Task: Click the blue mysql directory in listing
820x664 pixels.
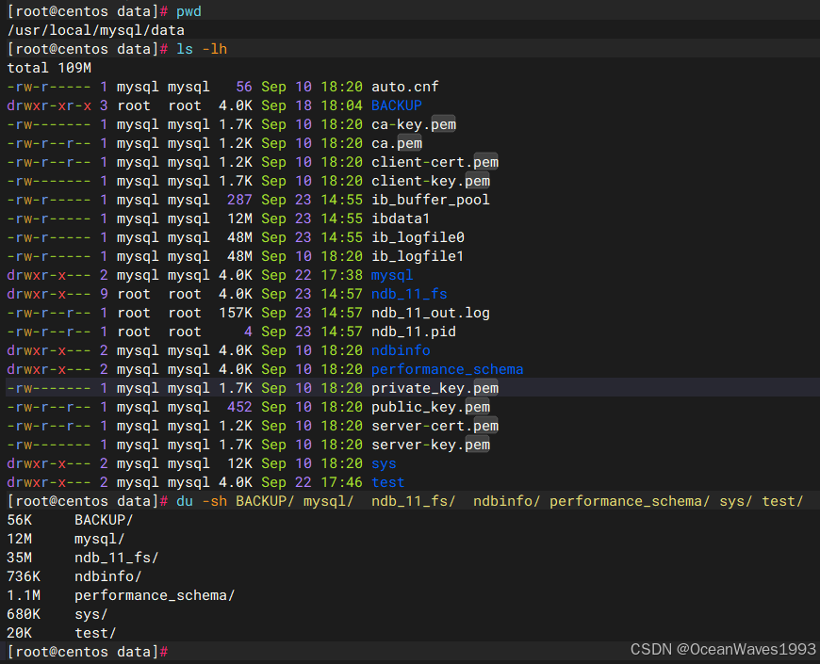Action: (392, 275)
